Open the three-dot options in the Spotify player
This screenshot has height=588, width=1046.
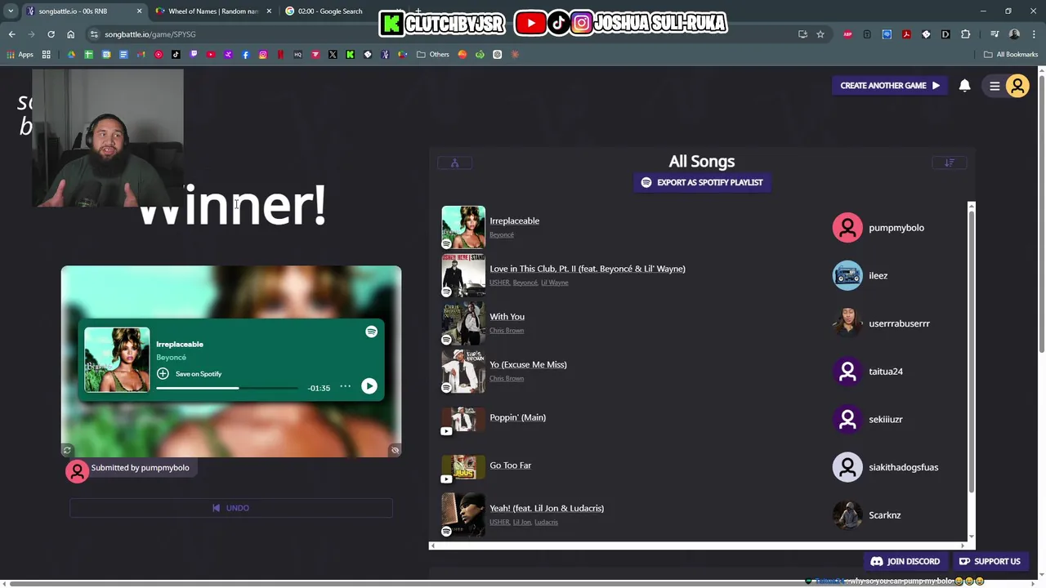click(345, 386)
